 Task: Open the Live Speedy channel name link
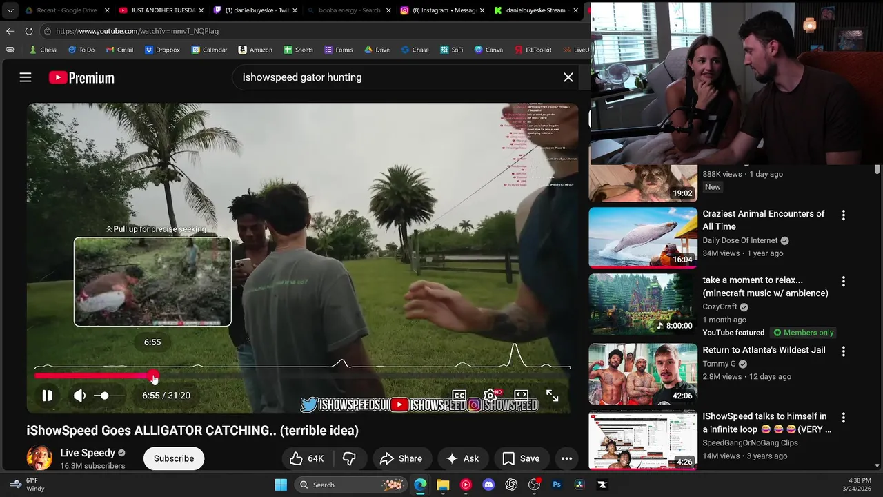click(88, 453)
